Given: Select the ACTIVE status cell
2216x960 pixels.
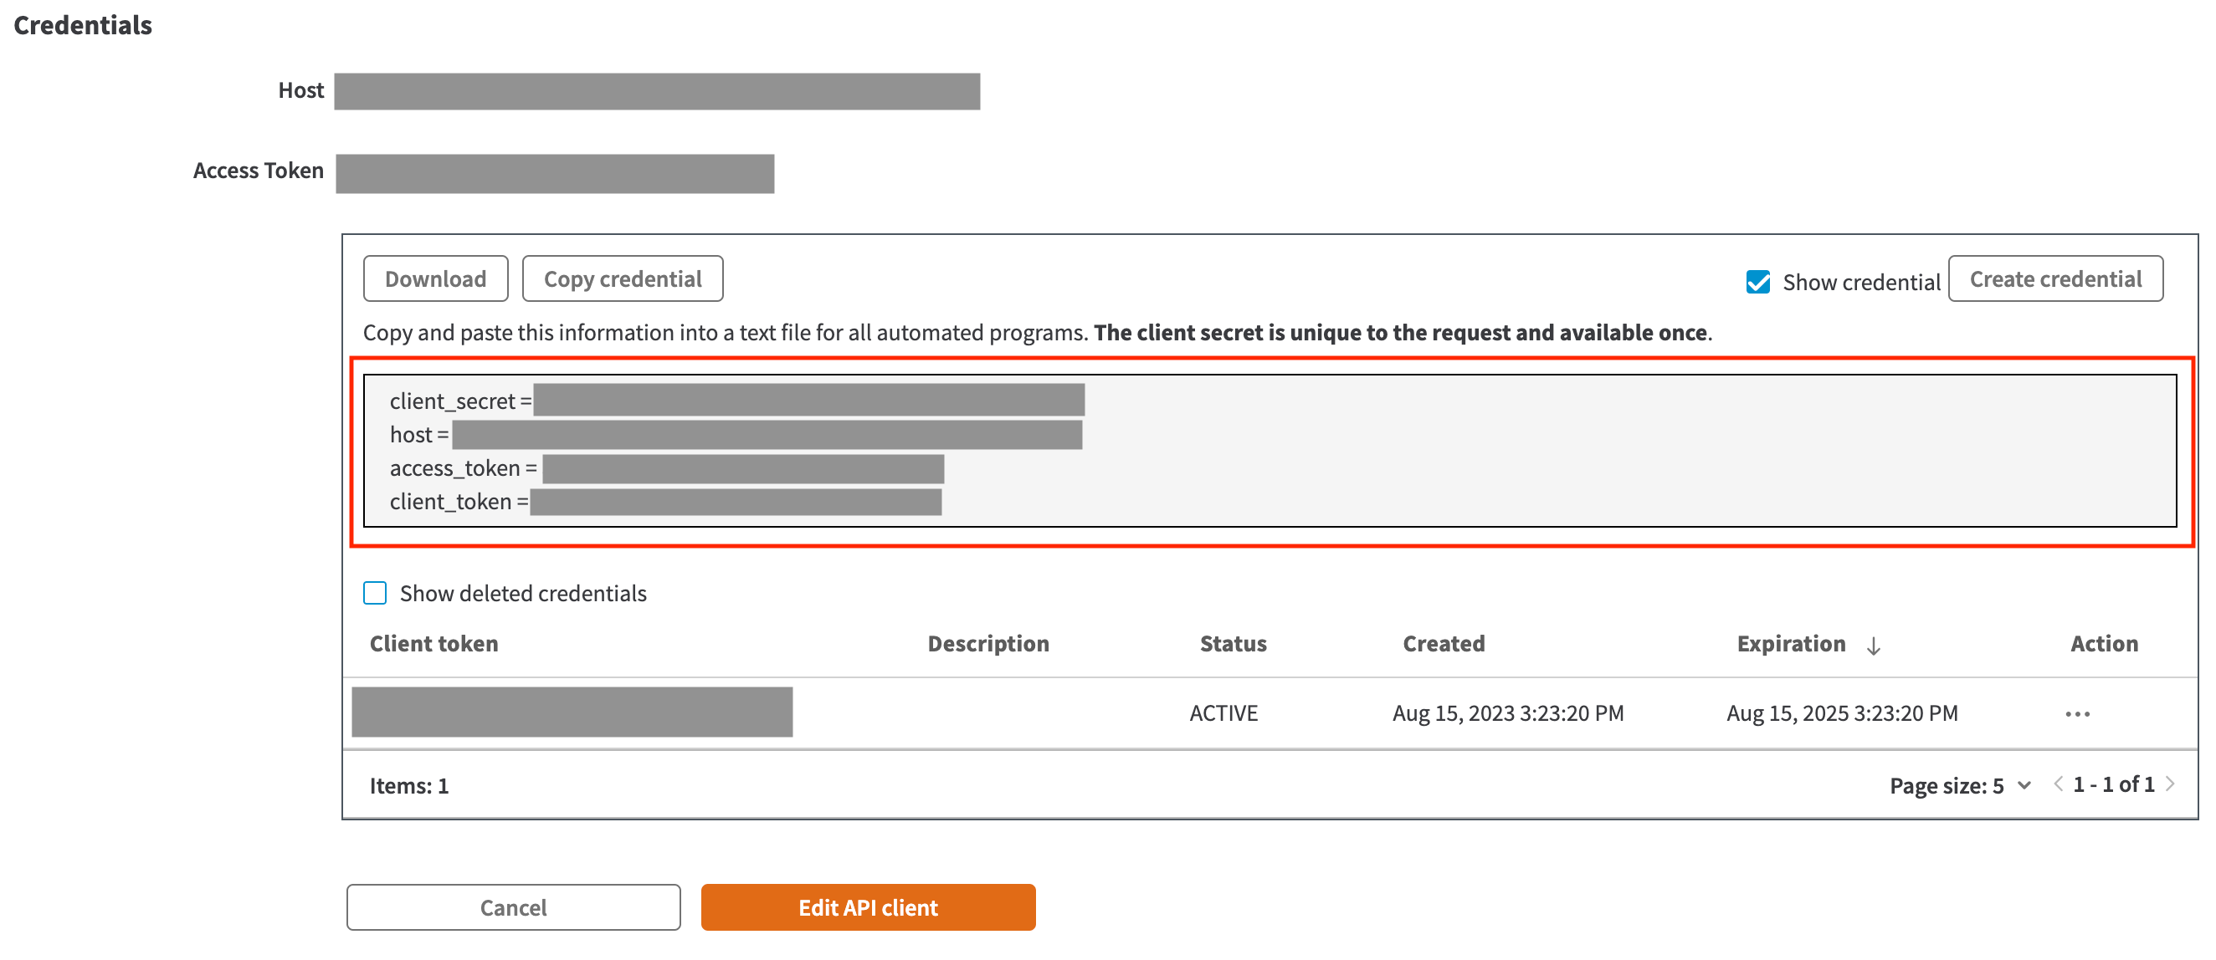Looking at the screenshot, I should click(x=1223, y=713).
